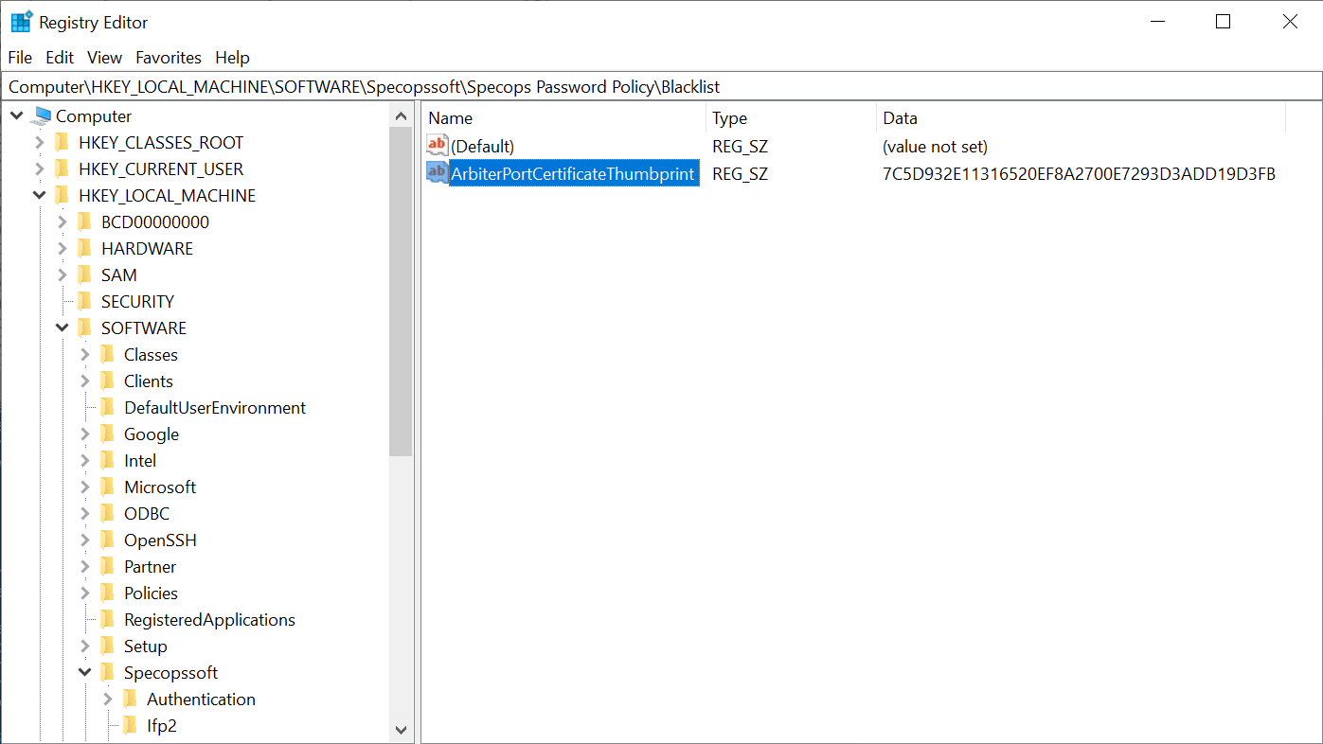Expand the Google key

(x=84, y=434)
